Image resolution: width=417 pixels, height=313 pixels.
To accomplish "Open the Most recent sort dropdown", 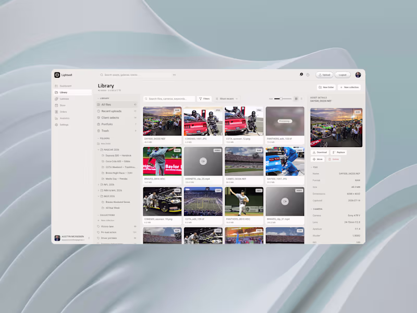I will (227, 99).
